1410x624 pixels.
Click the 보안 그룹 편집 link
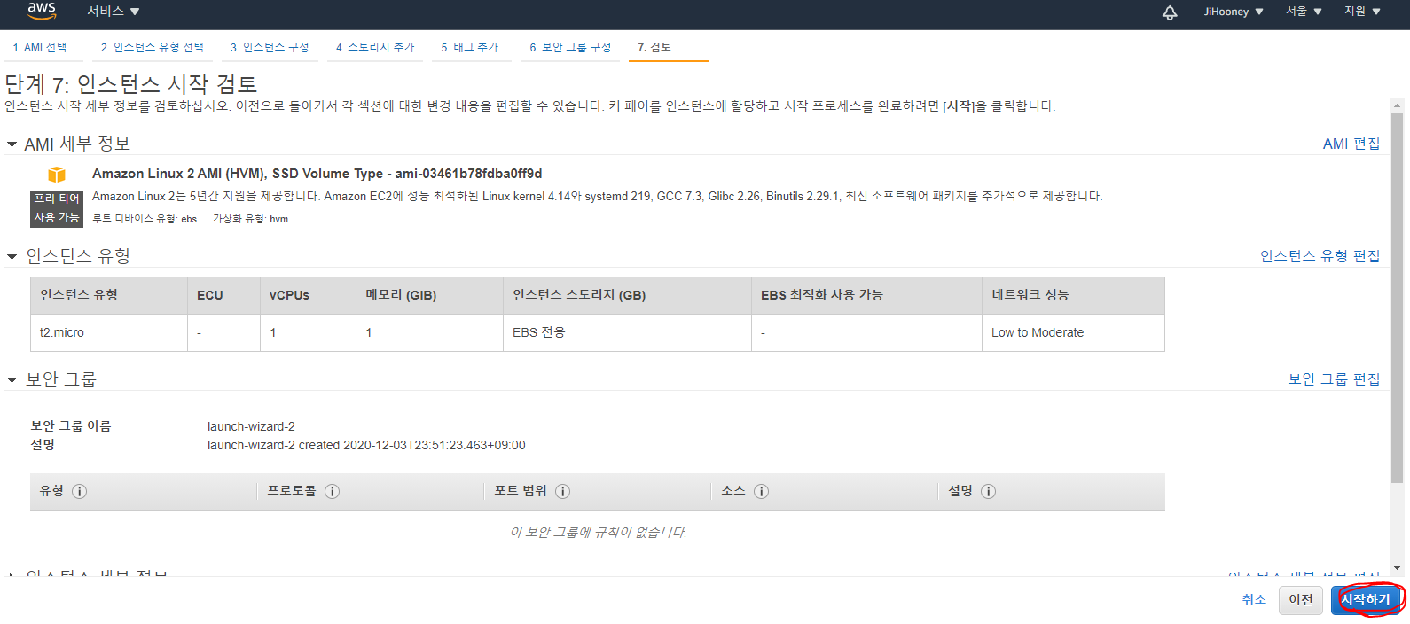(1334, 379)
